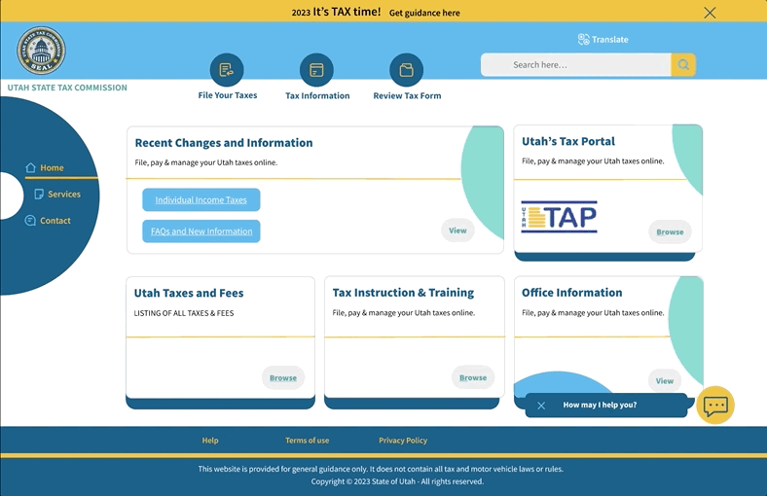Click the TAP portal logo
This screenshot has width=767, height=496.
coord(559,217)
